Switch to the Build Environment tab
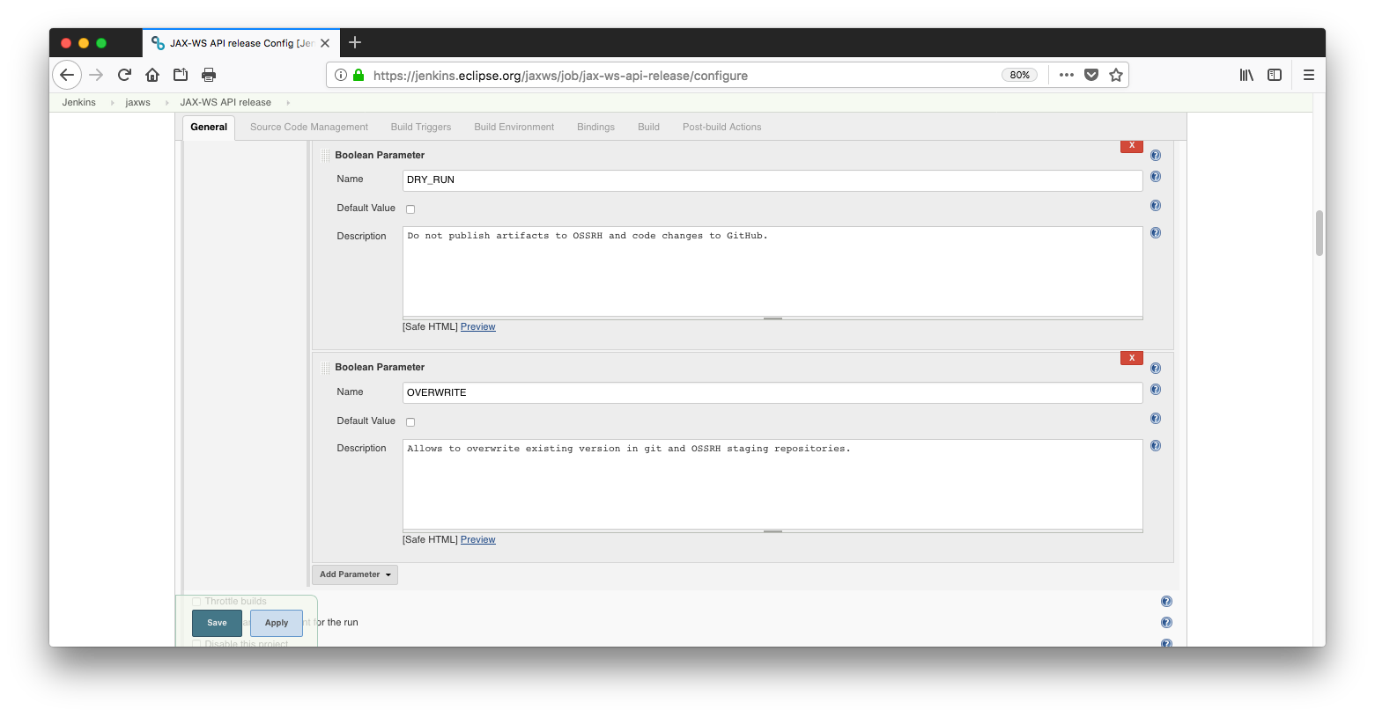The width and height of the screenshot is (1375, 717). (514, 128)
